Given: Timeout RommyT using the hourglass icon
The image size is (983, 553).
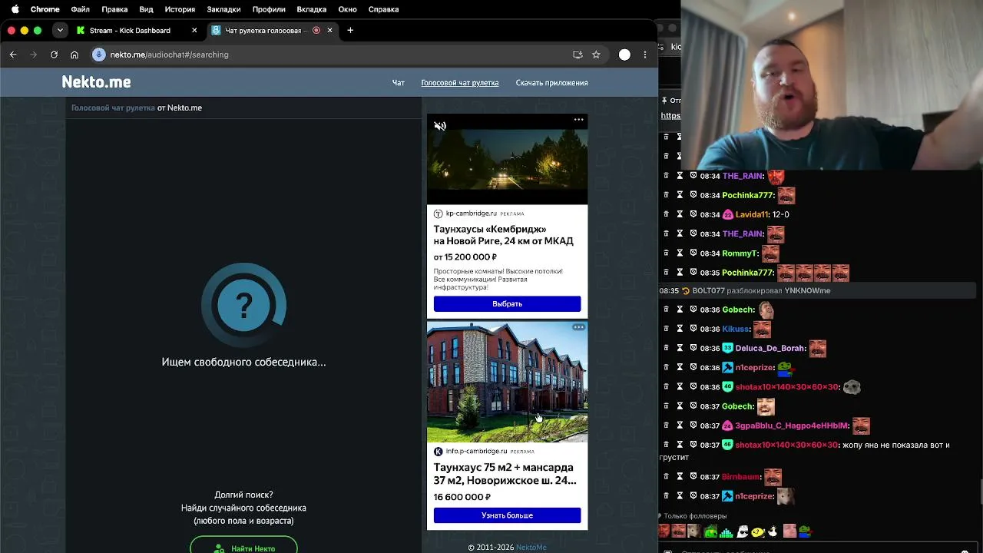Looking at the screenshot, I should coord(680,253).
